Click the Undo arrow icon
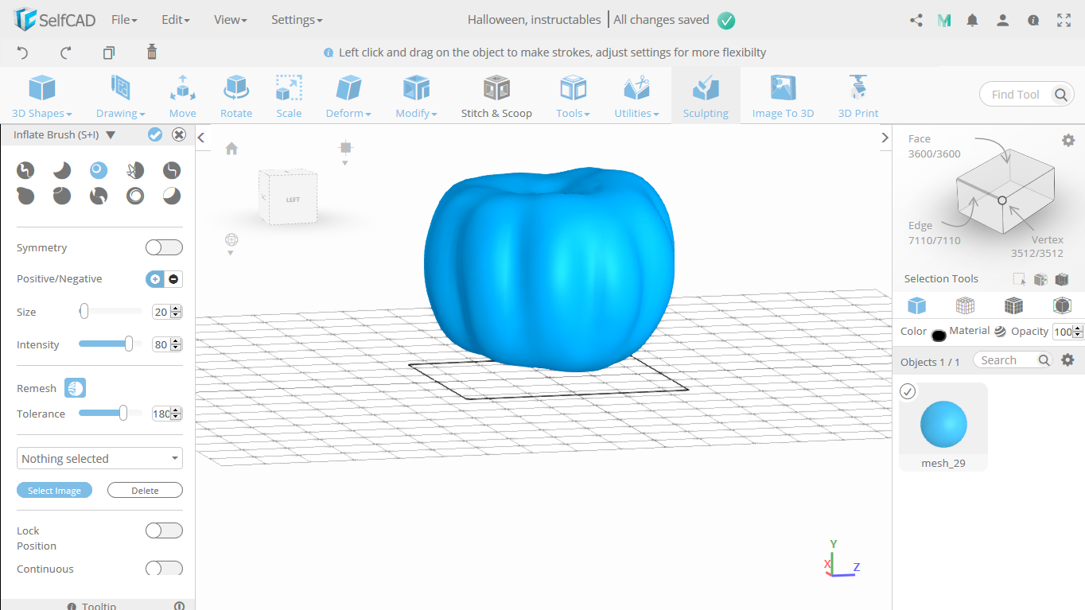Screen dimensions: 1085x610 (x=22, y=52)
